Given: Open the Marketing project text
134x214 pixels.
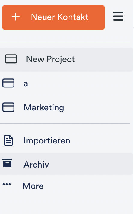Looking at the screenshot, I should click(44, 108).
